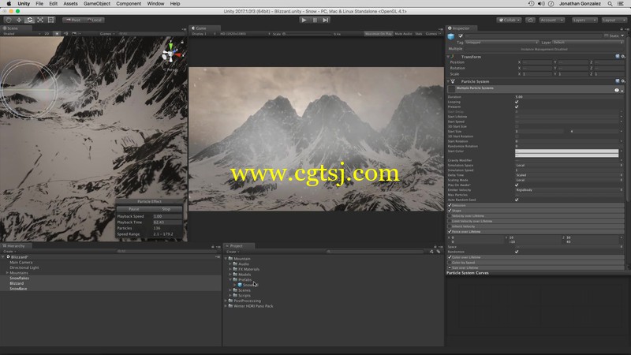Viewport: 631px width, 355px height.
Task: Toggle Play On Awake checkbox
Action: (517, 185)
